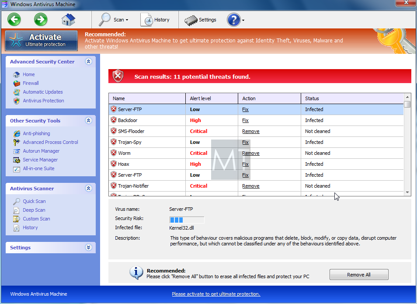Open Anti-phishing tool
The width and height of the screenshot is (417, 304).
click(36, 134)
